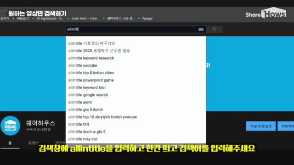Pick 'allintitle top 8 indian cities' suggestion
The image size is (294, 165).
136,73
